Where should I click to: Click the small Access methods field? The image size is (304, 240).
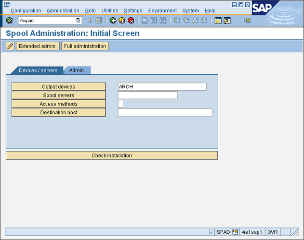(x=120, y=104)
